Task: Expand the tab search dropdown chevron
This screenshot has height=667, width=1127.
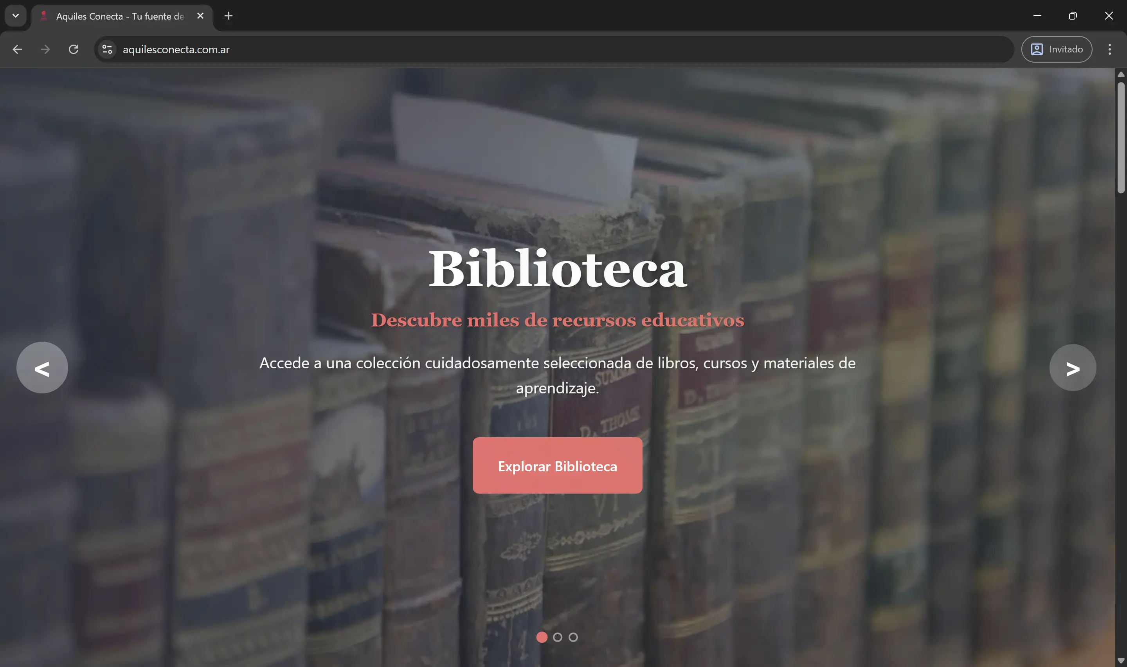Action: tap(16, 16)
